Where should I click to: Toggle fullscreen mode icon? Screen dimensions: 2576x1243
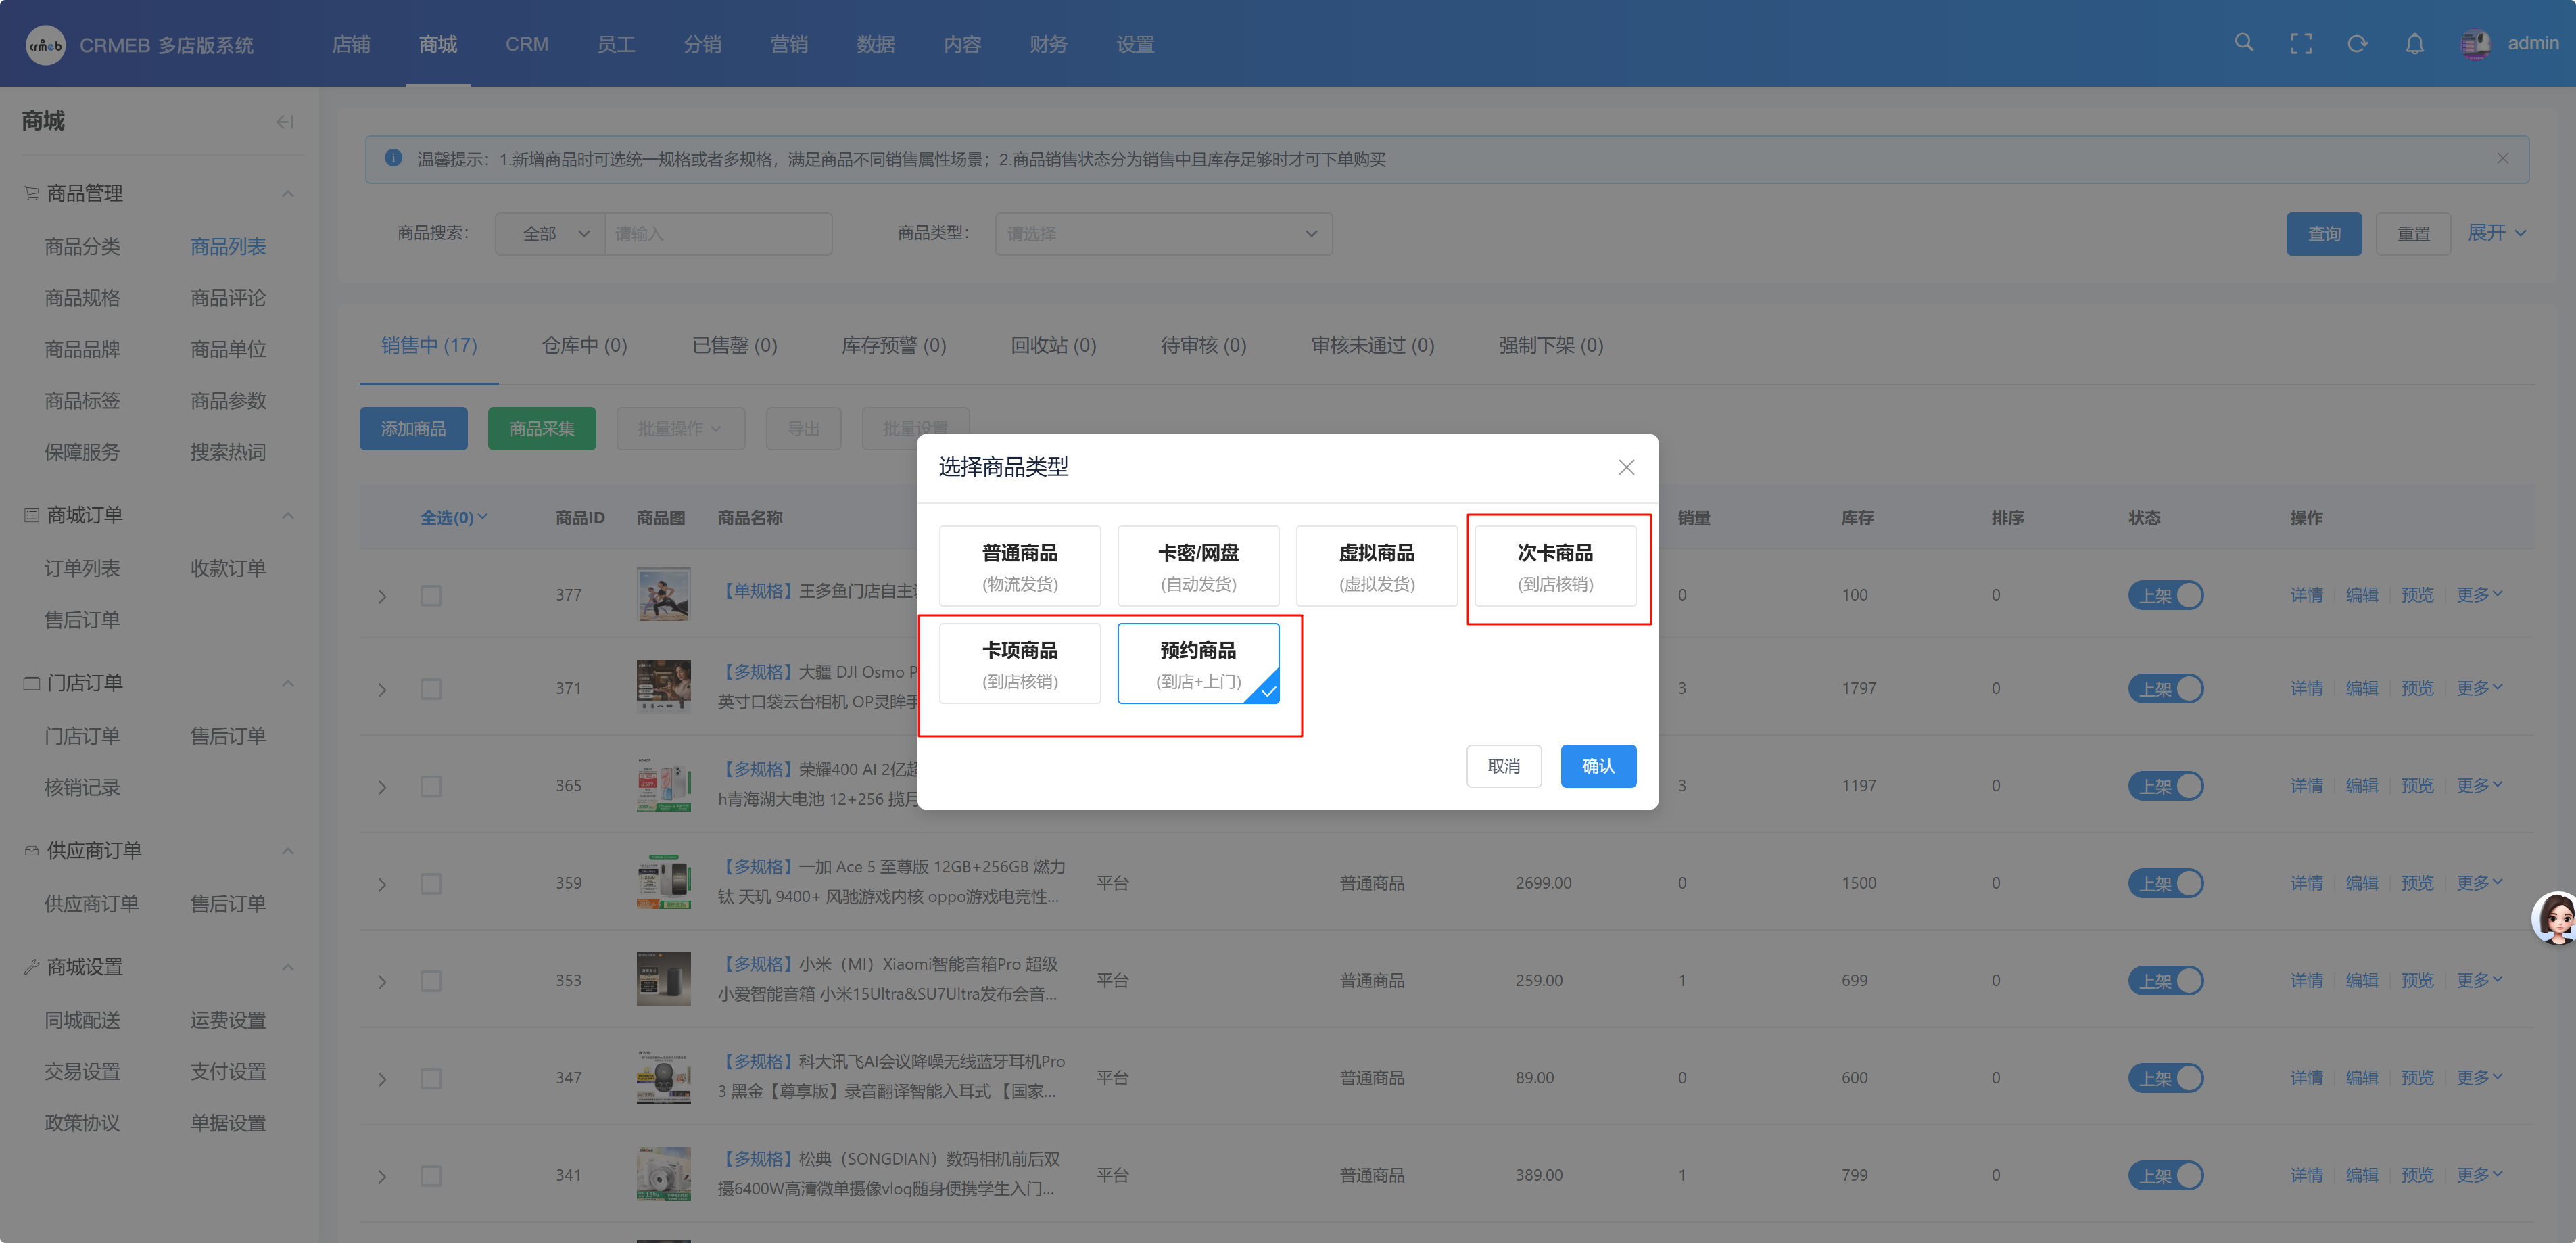coord(2301,43)
